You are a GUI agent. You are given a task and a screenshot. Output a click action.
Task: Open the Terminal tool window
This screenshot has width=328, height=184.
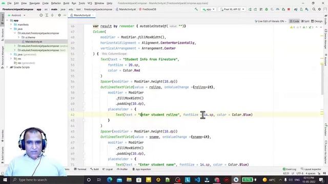[x=80, y=169]
